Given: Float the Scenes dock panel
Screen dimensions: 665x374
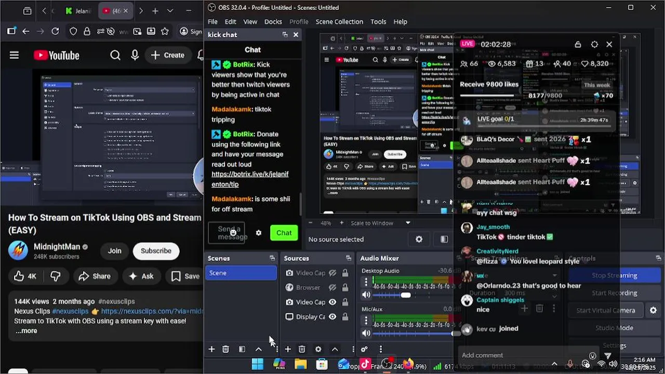Looking at the screenshot, I should tap(272, 258).
